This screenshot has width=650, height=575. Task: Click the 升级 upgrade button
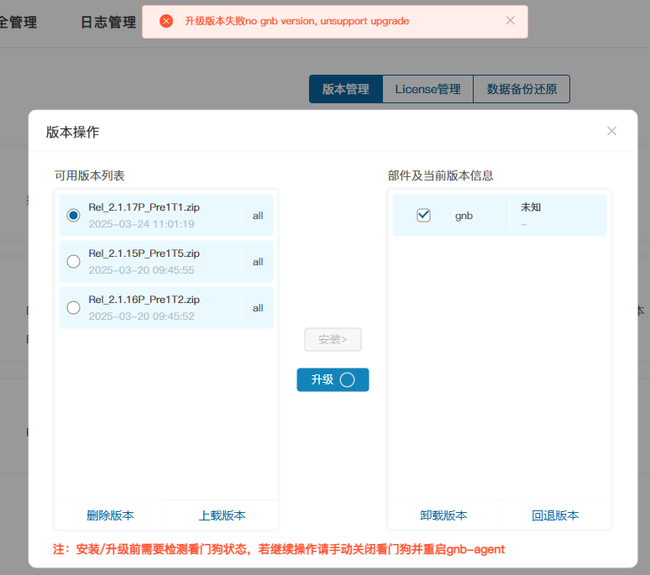pyautogui.click(x=322, y=379)
